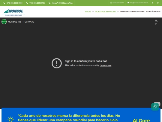Email info@sanitariomovil.com
The width and height of the screenshot is (162, 122).
click(139, 3)
